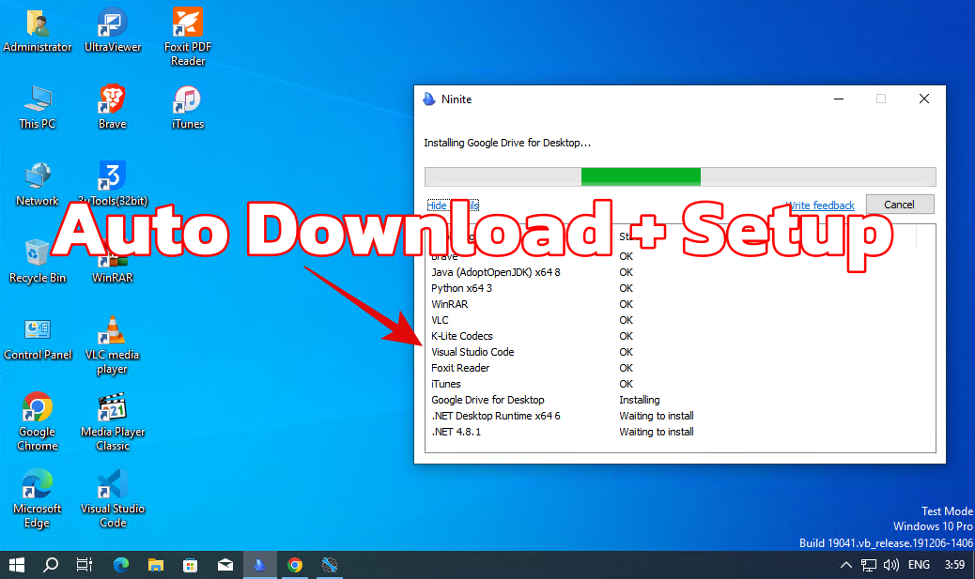Launch Visual Studio Code desktop shortcut
The height and width of the screenshot is (579, 975).
tap(113, 499)
